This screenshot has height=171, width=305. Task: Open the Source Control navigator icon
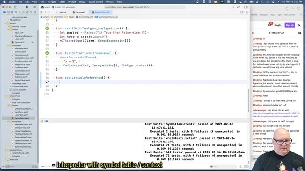8,12
